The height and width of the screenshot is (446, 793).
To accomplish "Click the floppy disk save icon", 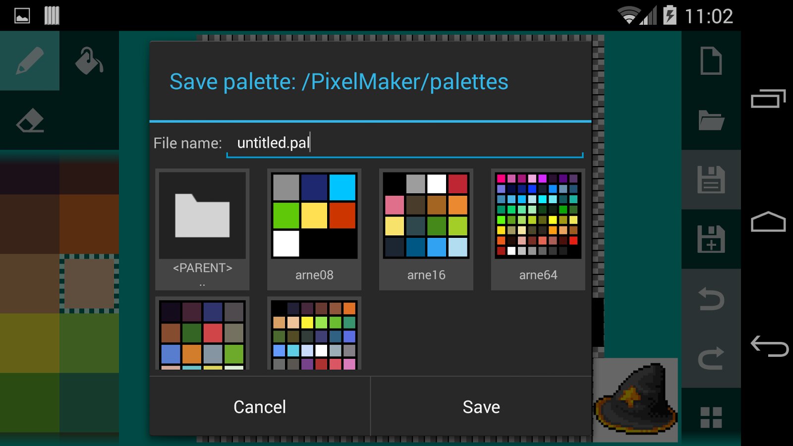I will [711, 179].
